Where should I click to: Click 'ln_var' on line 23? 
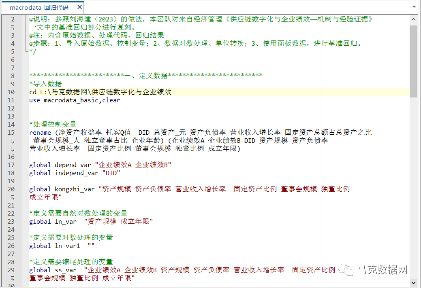[66, 222]
